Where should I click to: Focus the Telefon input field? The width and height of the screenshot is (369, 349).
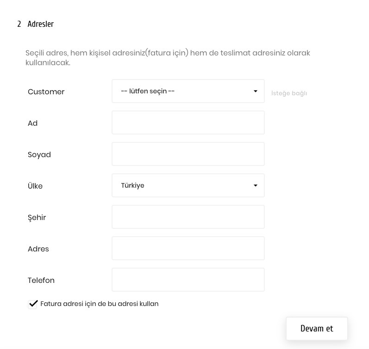tap(188, 280)
